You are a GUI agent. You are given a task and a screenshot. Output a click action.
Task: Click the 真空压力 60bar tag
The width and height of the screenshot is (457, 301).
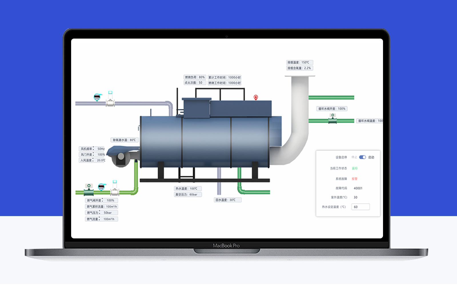[188, 195]
